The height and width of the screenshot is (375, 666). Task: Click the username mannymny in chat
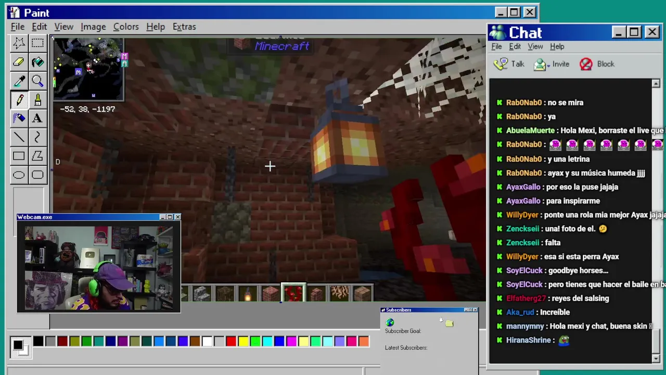[525, 326]
